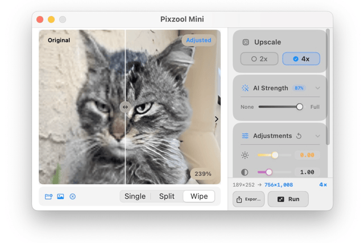The width and height of the screenshot is (364, 243).
Task: Switch to Single view mode
Action: [135, 196]
